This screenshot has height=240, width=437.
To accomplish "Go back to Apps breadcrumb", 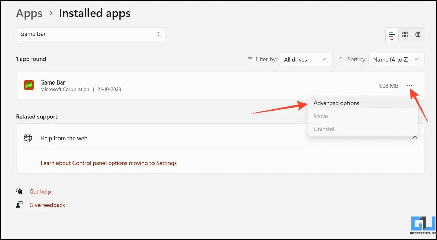I will (29, 13).
